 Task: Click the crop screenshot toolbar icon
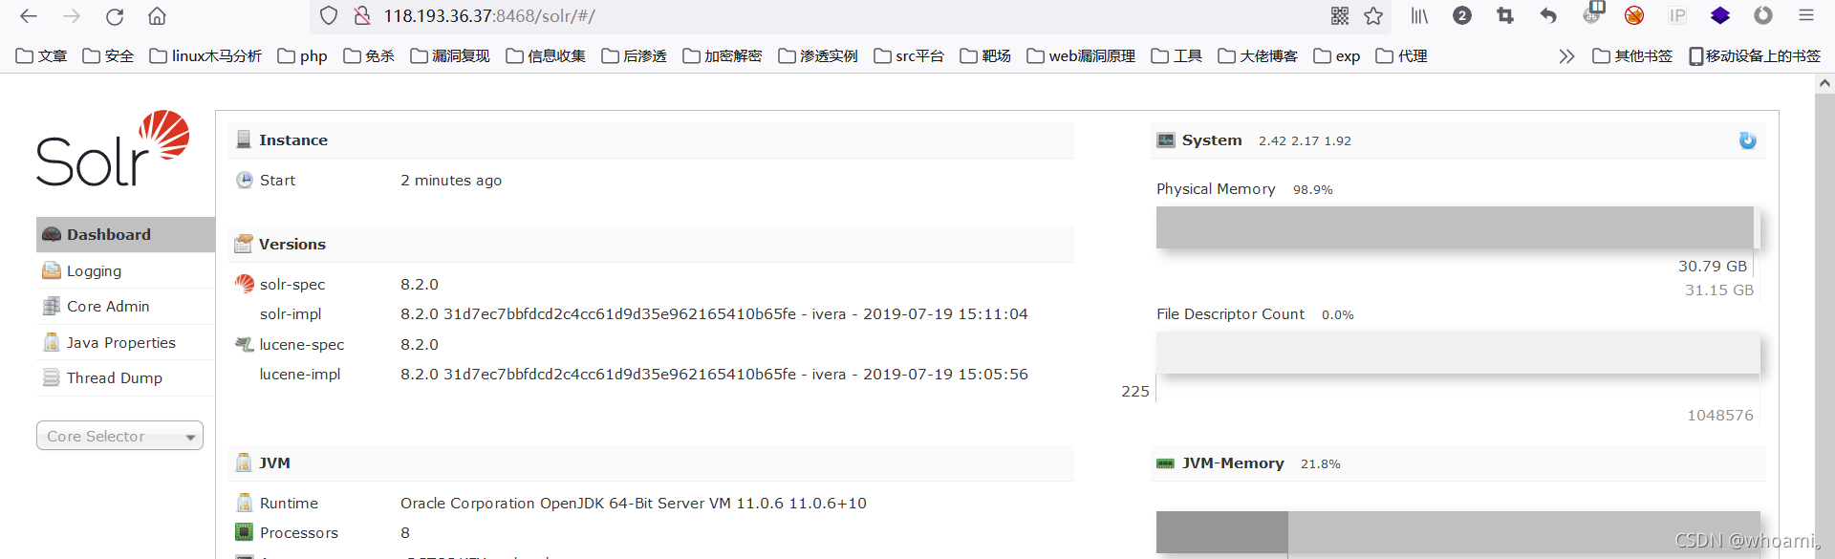tap(1505, 15)
